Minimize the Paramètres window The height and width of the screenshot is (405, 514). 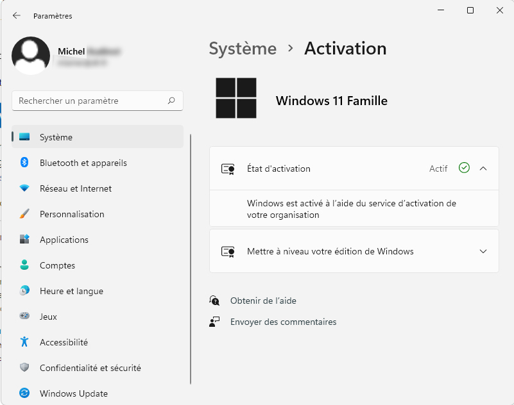pos(441,10)
